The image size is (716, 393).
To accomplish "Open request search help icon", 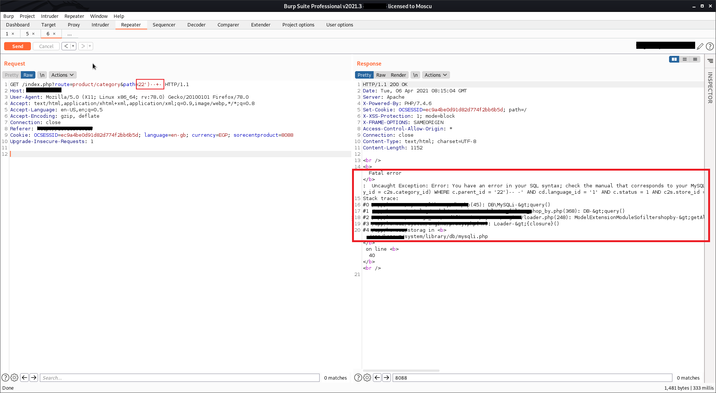I will click(6, 377).
